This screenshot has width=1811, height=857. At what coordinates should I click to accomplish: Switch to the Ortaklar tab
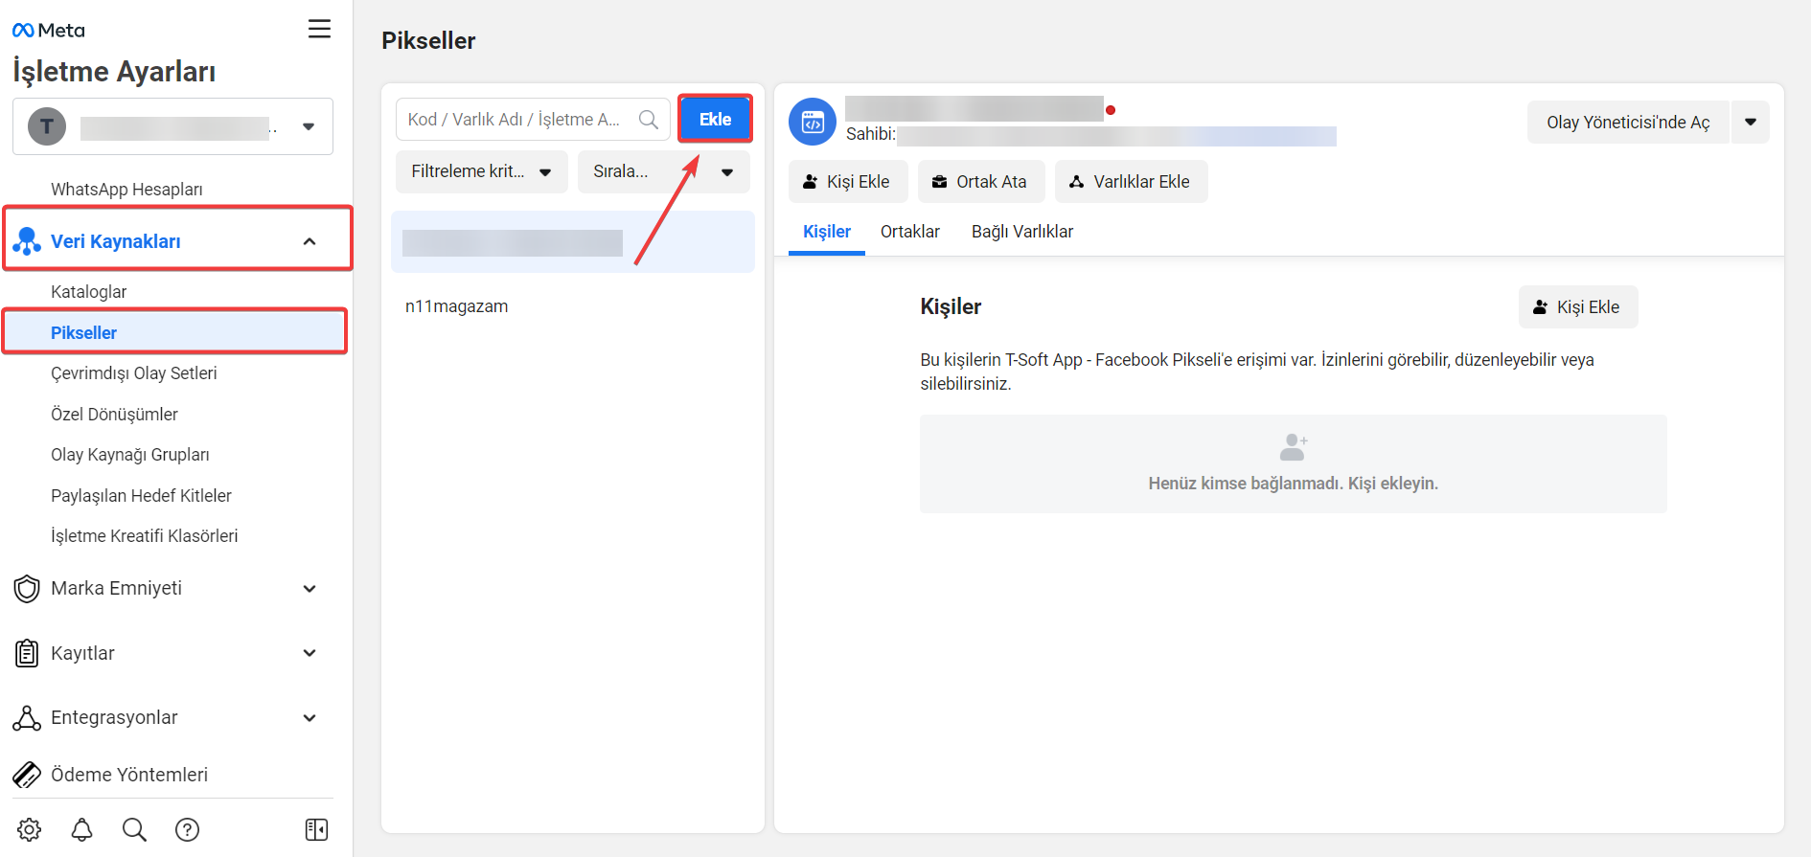(910, 232)
